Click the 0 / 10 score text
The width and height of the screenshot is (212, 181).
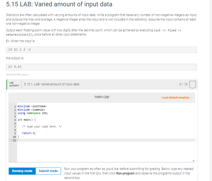click(183, 84)
